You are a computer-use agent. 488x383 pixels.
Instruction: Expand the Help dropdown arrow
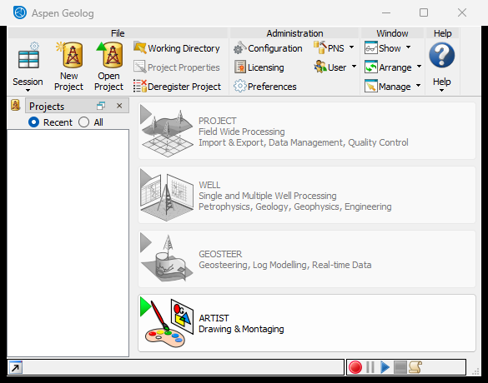(x=441, y=91)
